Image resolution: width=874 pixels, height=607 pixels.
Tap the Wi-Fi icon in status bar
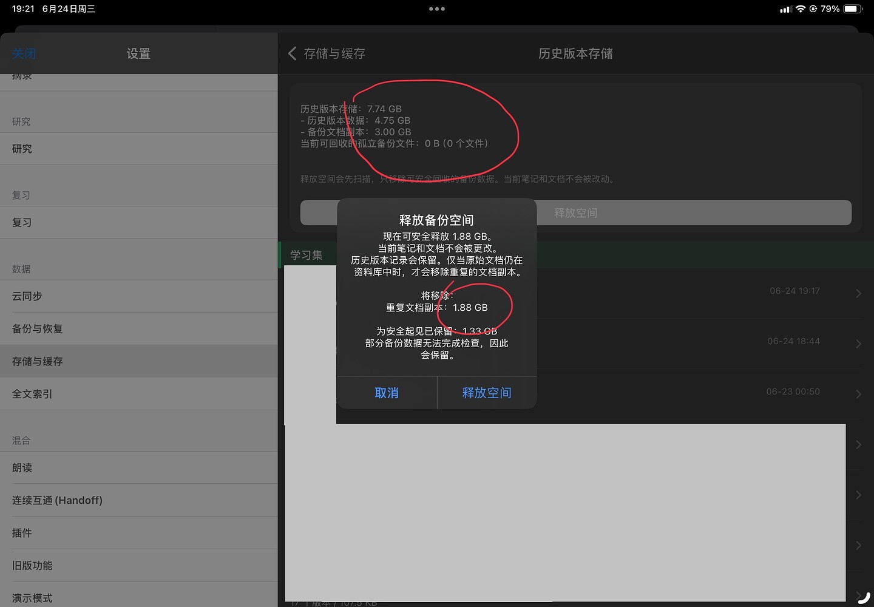801,9
